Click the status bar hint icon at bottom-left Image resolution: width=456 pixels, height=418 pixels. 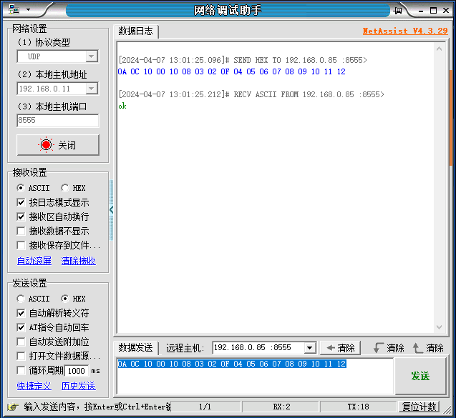click(12, 407)
